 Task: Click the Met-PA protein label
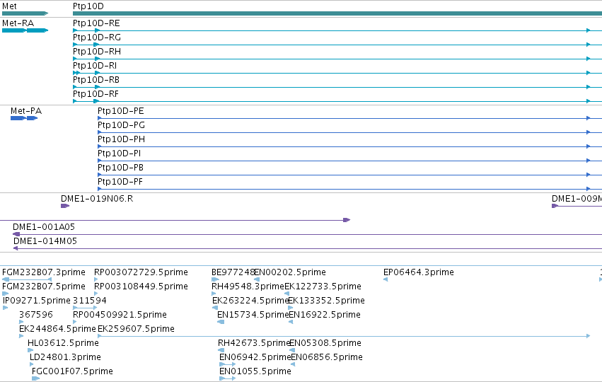[x=26, y=111]
